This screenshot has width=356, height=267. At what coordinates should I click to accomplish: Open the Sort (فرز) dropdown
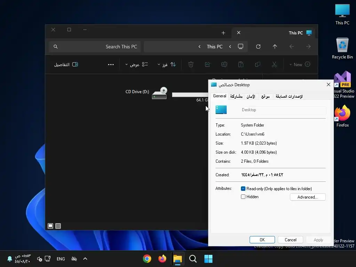[x=167, y=64]
